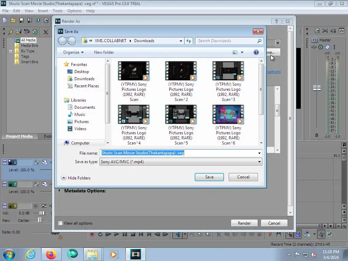348x261 pixels.
Task: Click the Back navigation arrow in Save As
Action: (62, 41)
